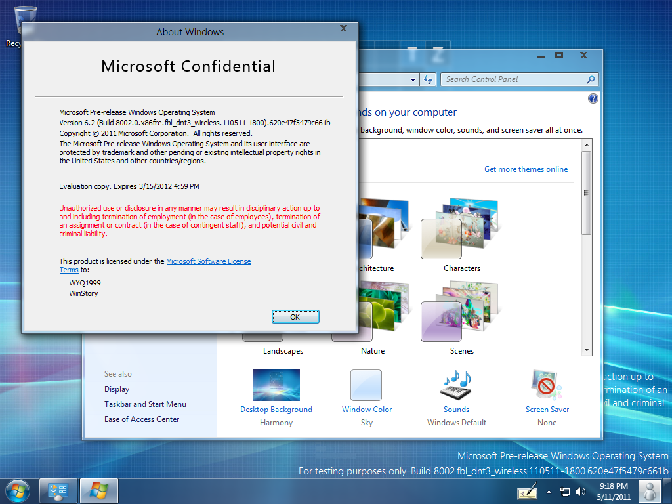Open the Tablet PC Input Panel icon
672x504 pixels.
[527, 491]
